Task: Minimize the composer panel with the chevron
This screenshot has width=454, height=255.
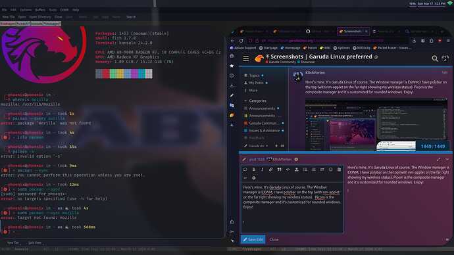Action: point(447,159)
